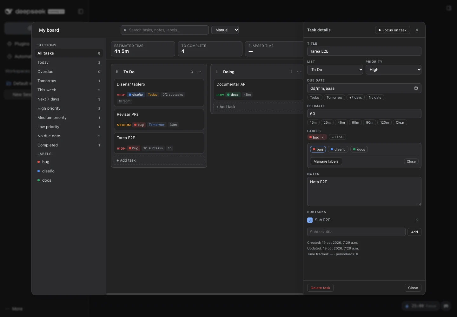Toggle the diseño label chip in the label picker
The image size is (457, 317).
coord(338,149)
